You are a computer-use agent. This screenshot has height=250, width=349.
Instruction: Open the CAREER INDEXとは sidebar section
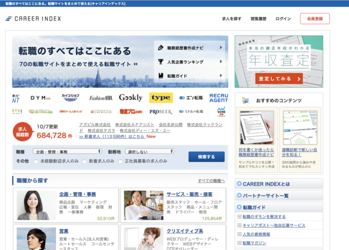(x=279, y=184)
